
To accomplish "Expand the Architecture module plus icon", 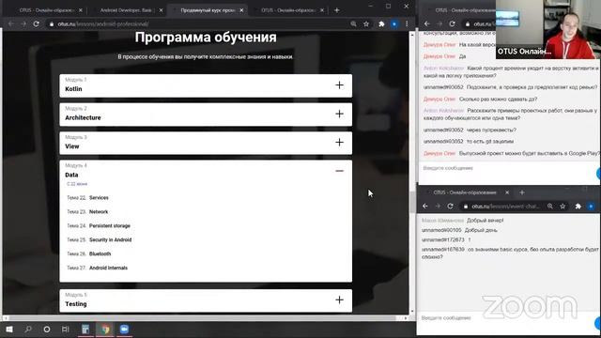I will click(x=339, y=114).
